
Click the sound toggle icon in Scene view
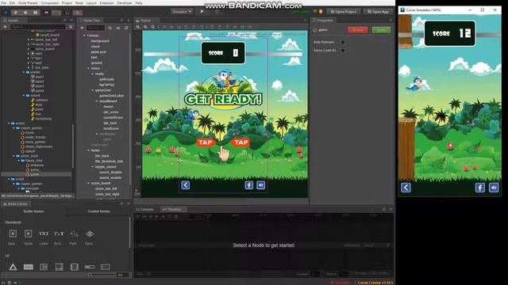[x=261, y=185]
